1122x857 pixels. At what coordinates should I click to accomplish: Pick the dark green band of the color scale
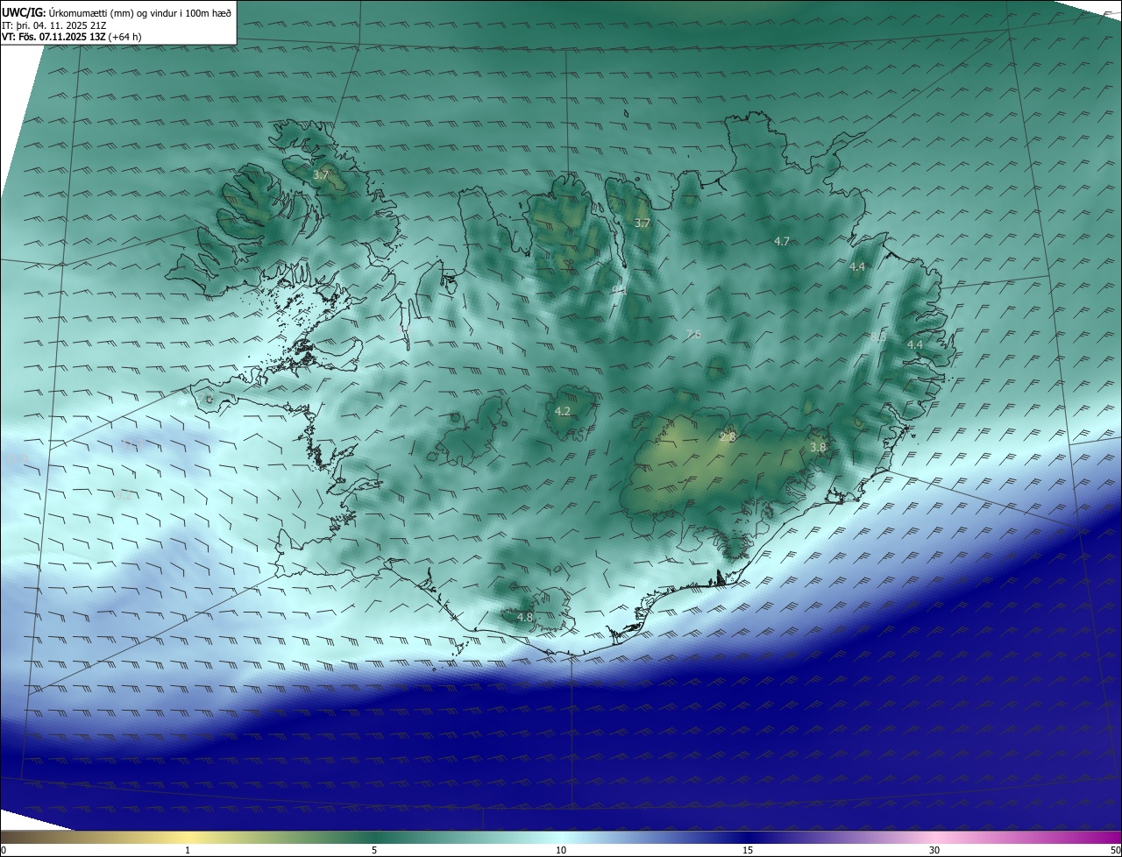374,838
